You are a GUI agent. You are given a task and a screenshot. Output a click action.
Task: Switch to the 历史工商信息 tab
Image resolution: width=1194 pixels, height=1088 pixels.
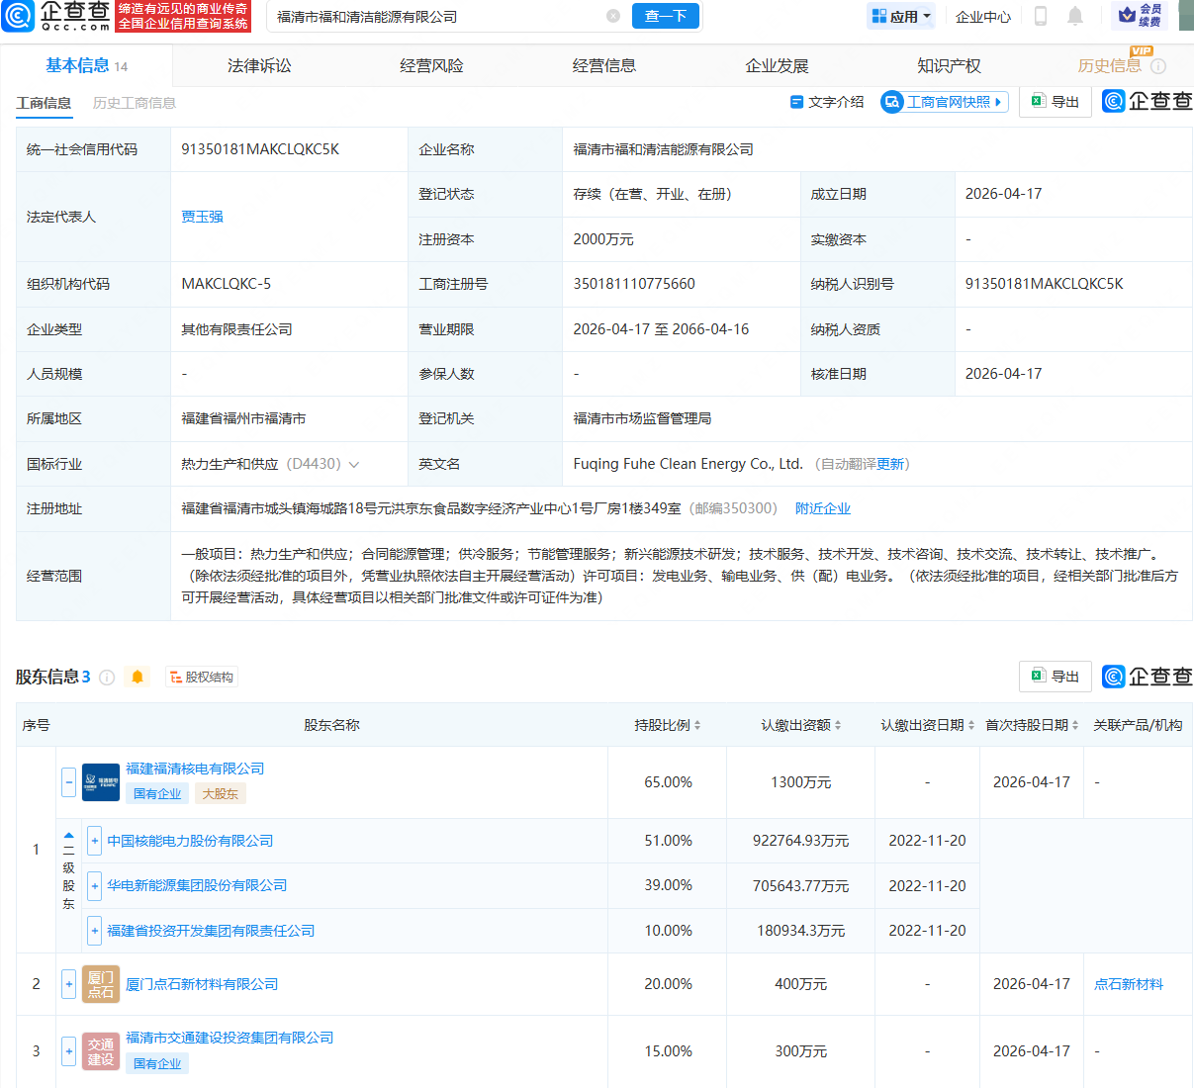tap(133, 102)
